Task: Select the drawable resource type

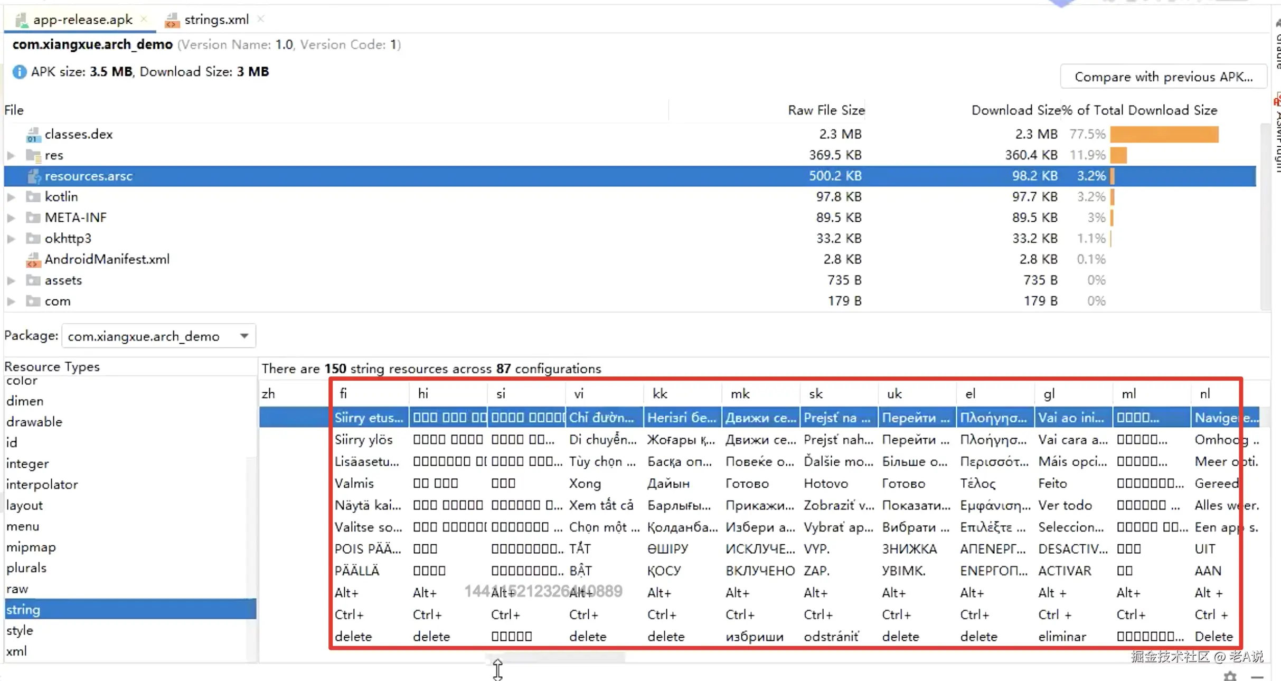Action: click(34, 422)
